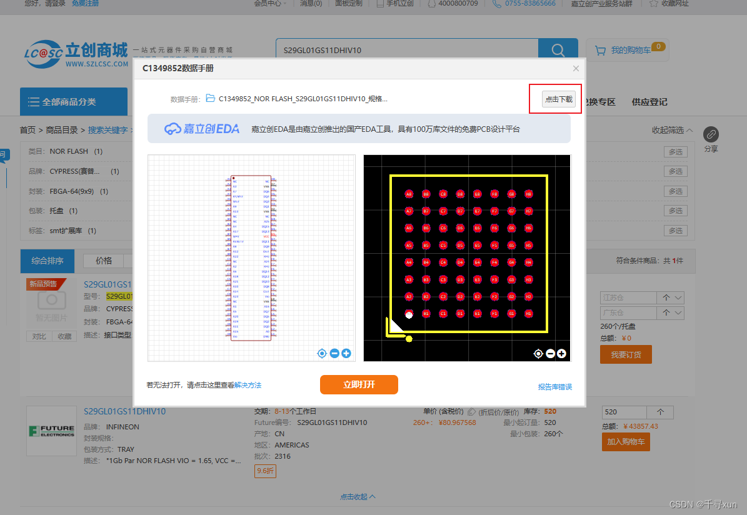The width and height of the screenshot is (747, 515).
Task: Open the first S29GL01GS1 product link
Action: point(108,284)
